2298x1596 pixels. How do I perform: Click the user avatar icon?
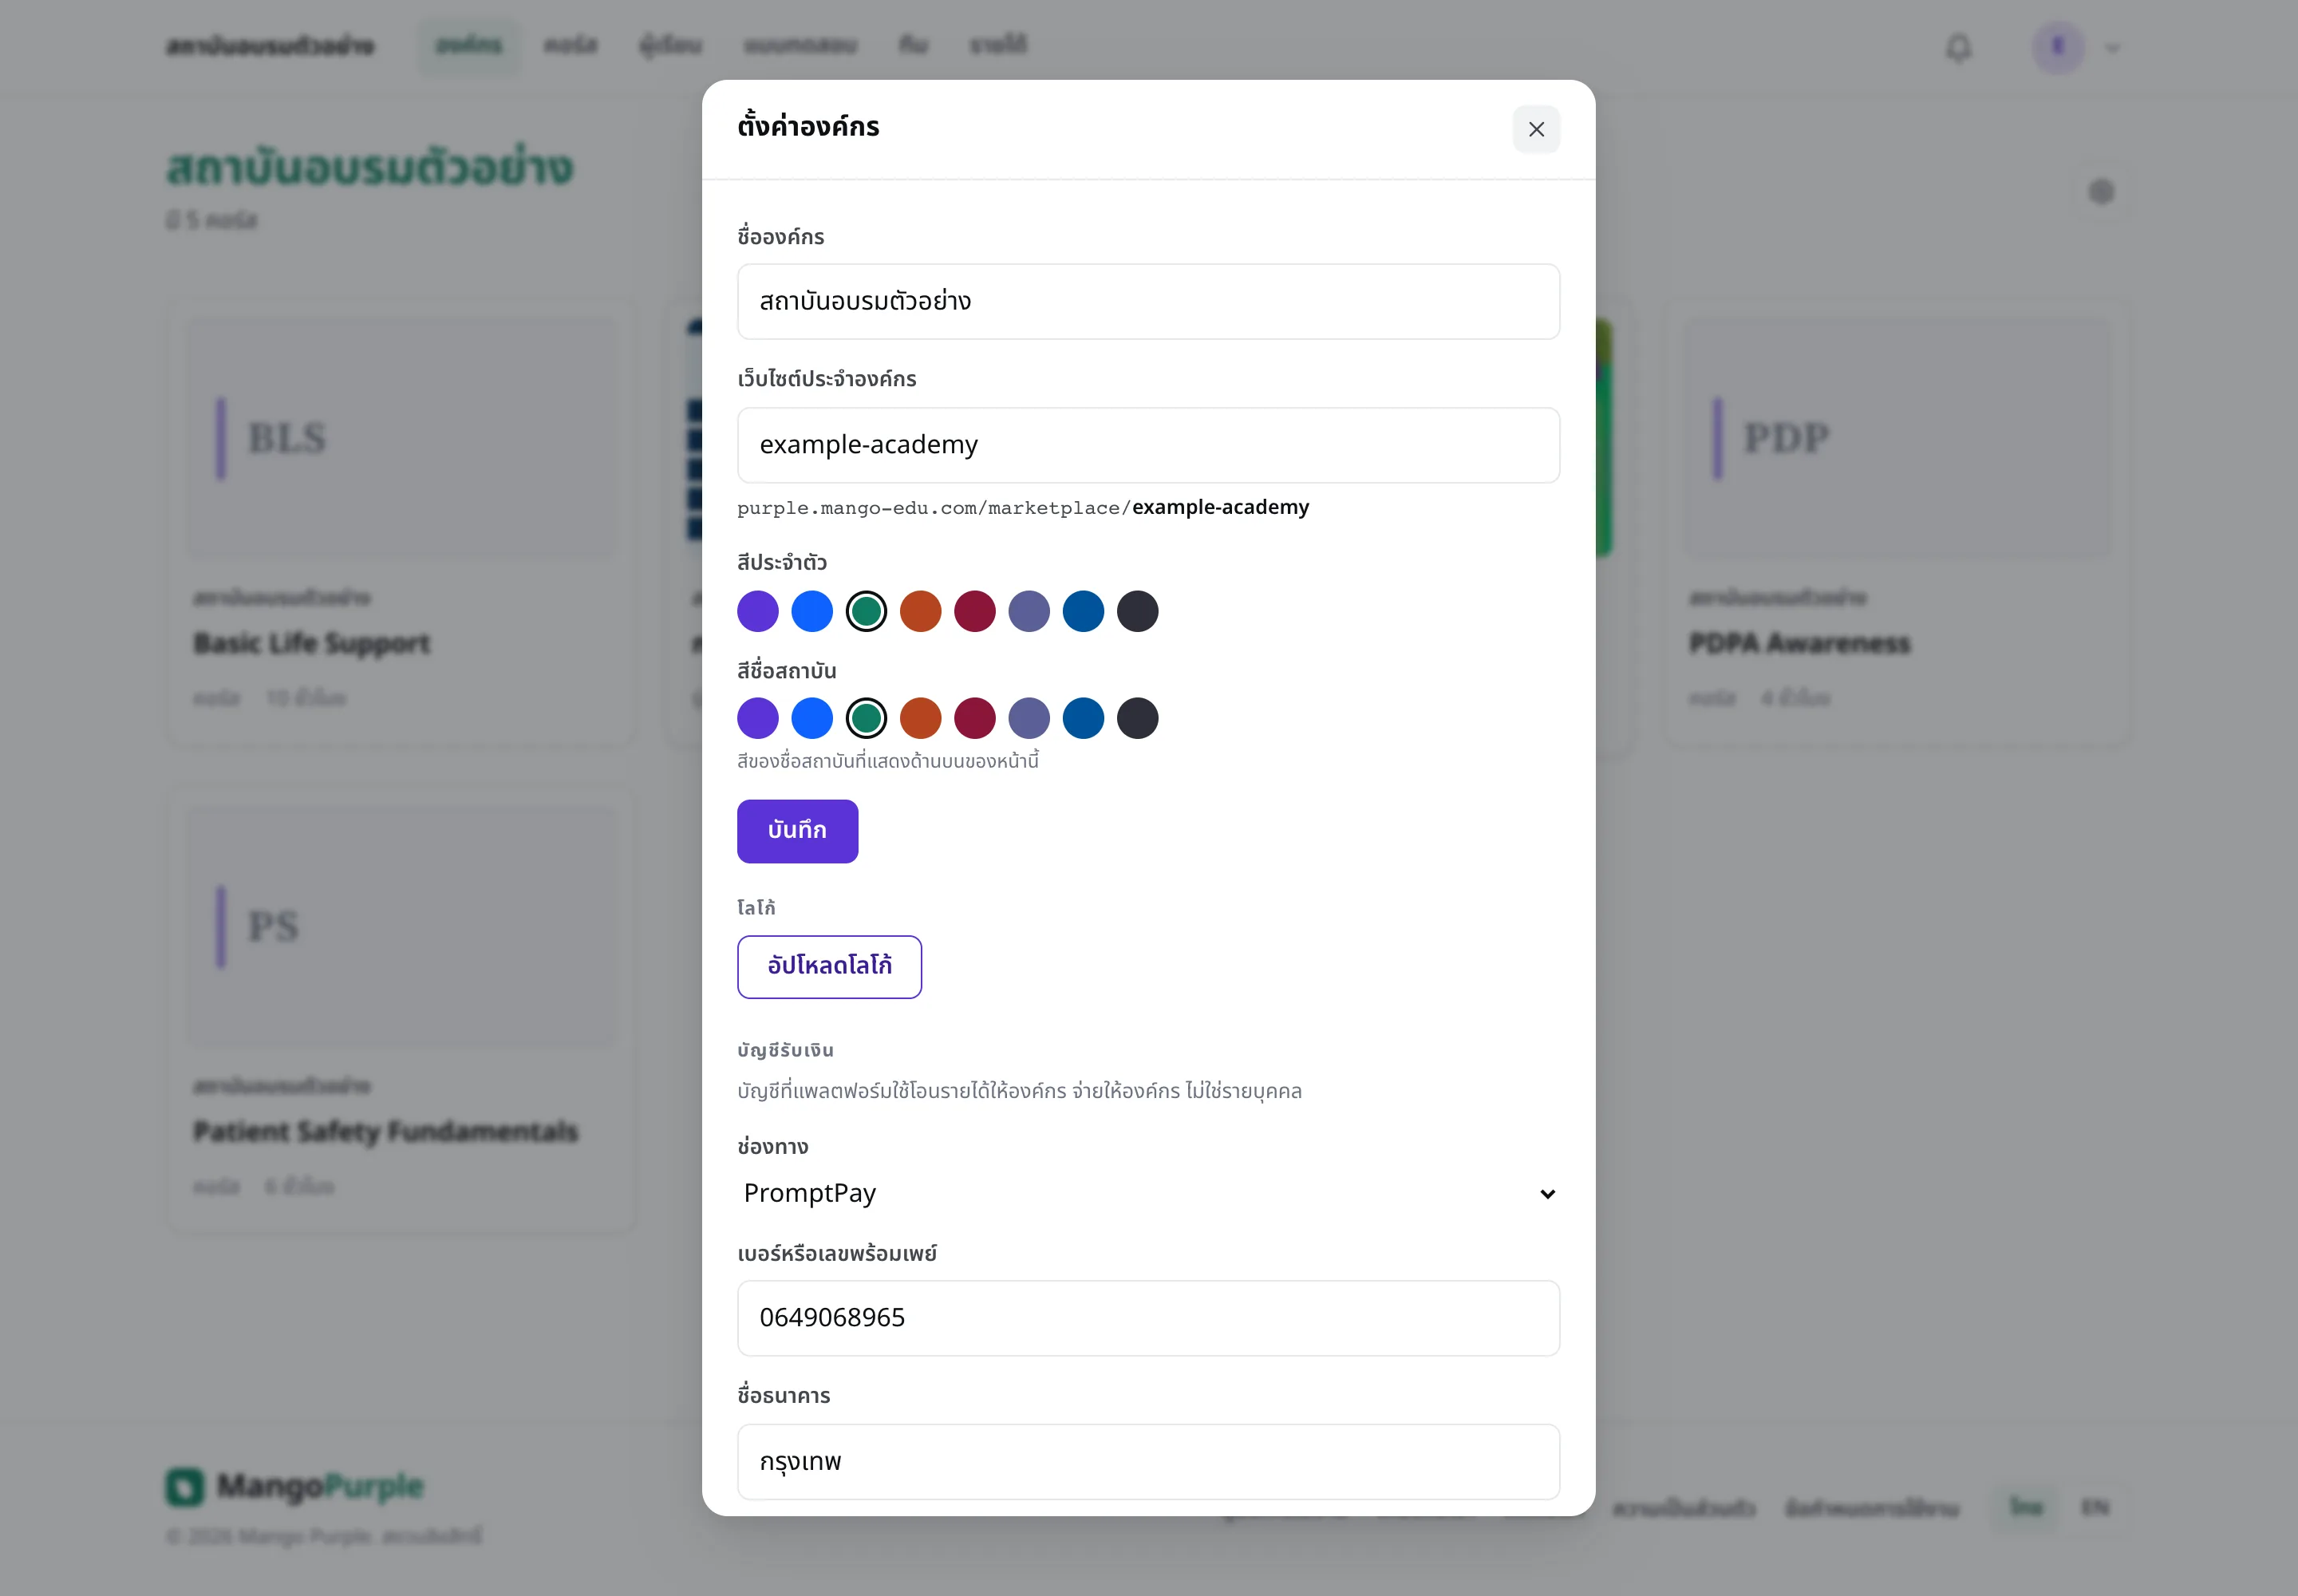[x=2058, y=47]
